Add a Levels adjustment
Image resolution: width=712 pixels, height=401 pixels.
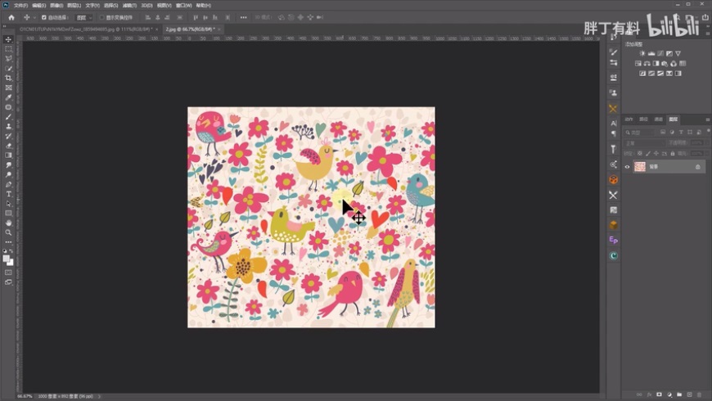tap(651, 53)
